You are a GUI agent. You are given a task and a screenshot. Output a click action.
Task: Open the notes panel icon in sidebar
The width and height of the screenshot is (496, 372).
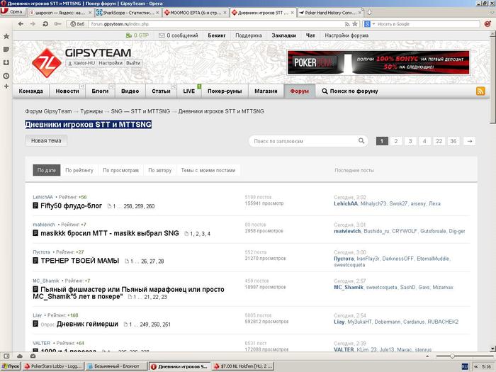coord(6,50)
